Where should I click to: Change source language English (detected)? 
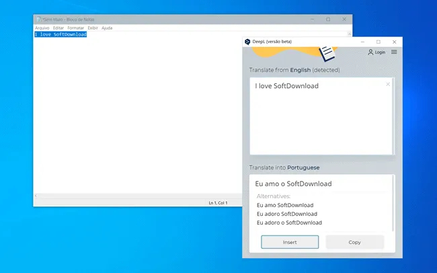(315, 70)
